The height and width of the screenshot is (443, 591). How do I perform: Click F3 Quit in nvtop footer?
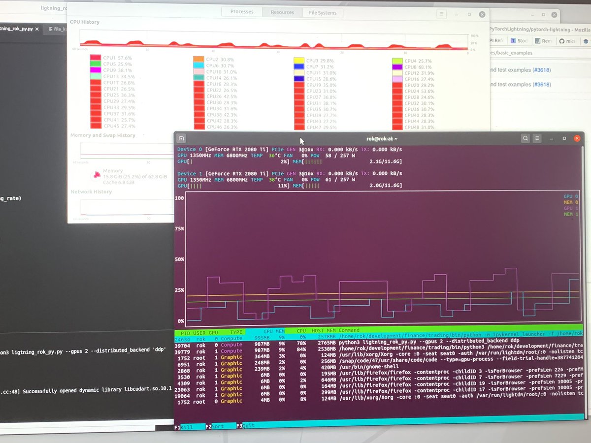[246, 426]
